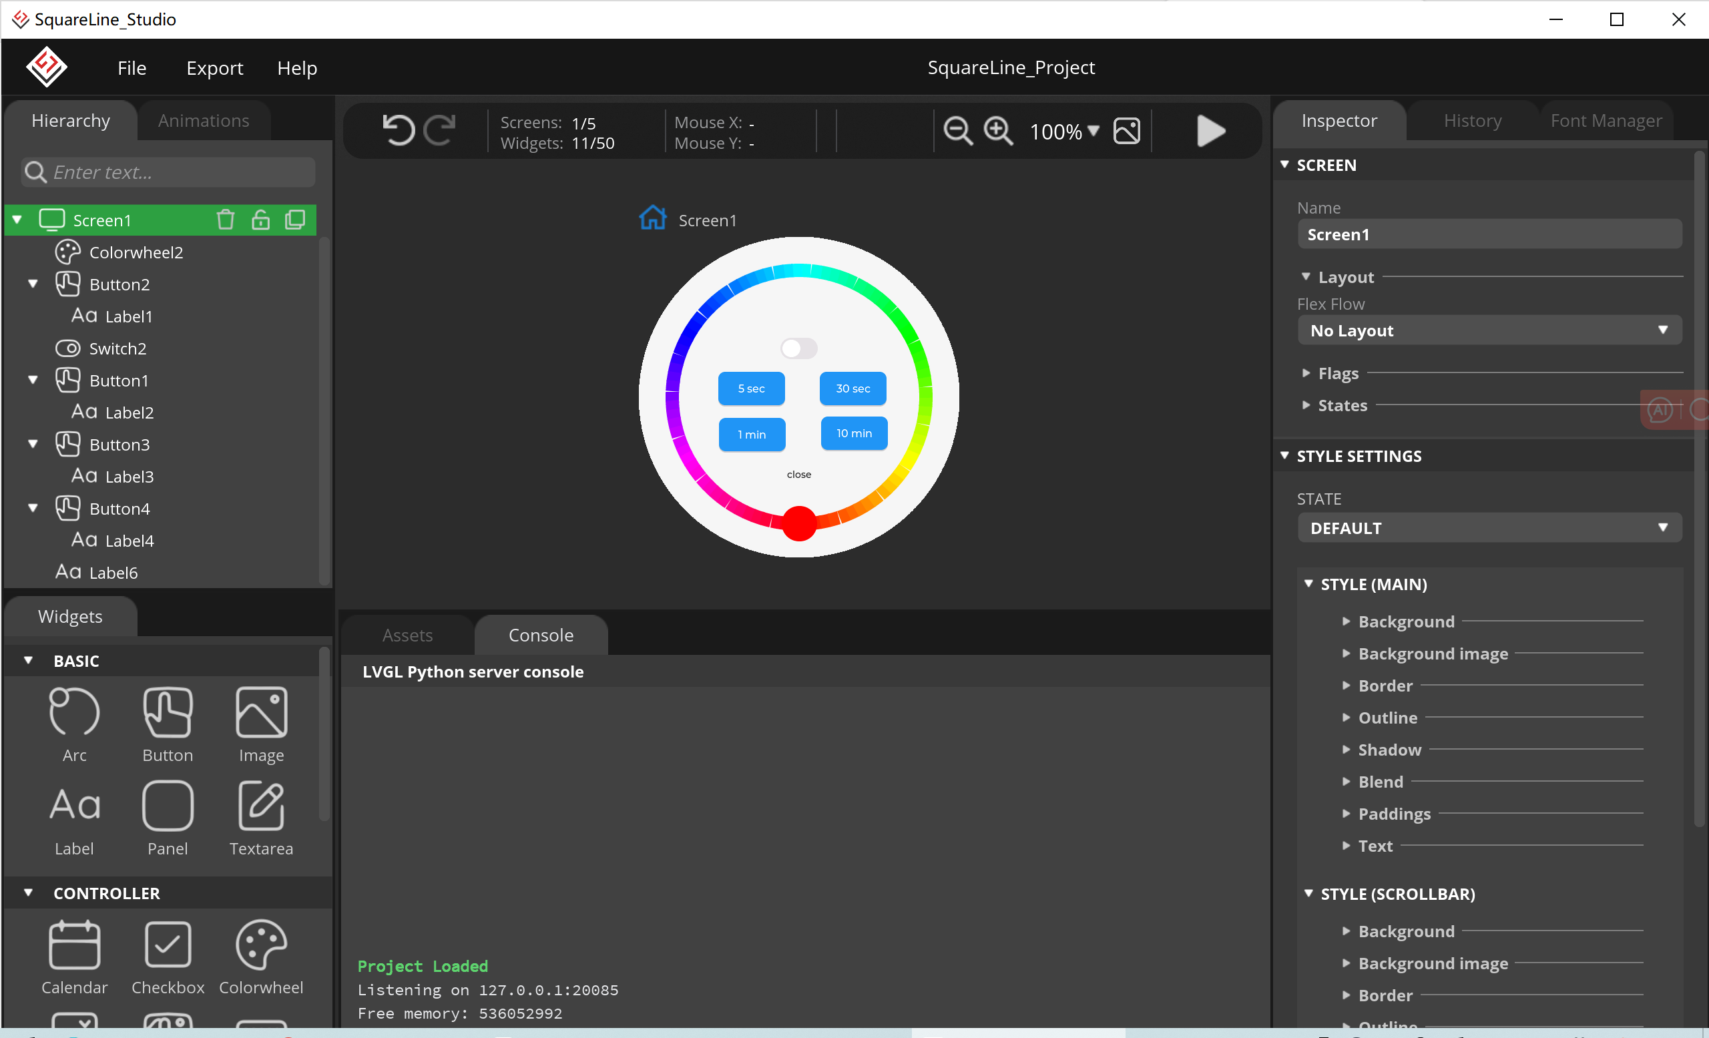Click the zoom in magnifier icon

[x=998, y=131]
